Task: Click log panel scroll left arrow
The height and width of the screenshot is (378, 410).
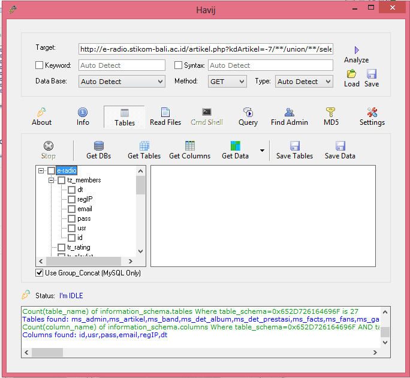Action: pyautogui.click(x=26, y=352)
